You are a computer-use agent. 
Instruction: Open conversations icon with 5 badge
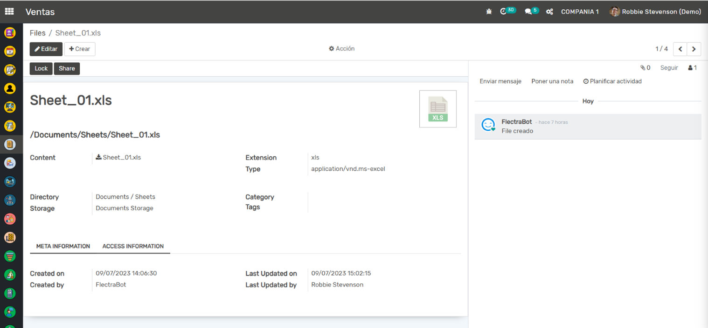pyautogui.click(x=528, y=12)
